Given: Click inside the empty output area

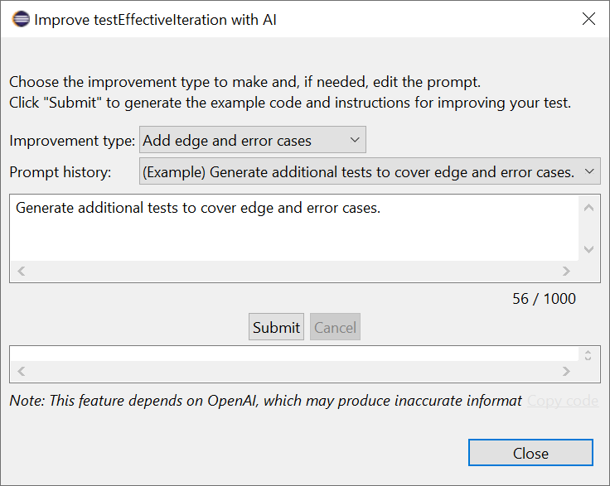Looking at the screenshot, I should click(x=294, y=354).
